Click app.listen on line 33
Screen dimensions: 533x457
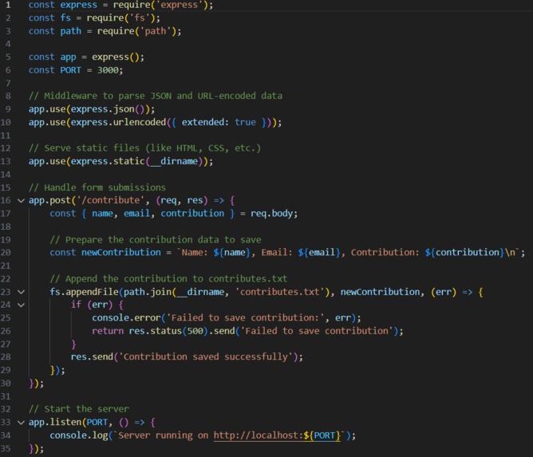[x=55, y=423]
